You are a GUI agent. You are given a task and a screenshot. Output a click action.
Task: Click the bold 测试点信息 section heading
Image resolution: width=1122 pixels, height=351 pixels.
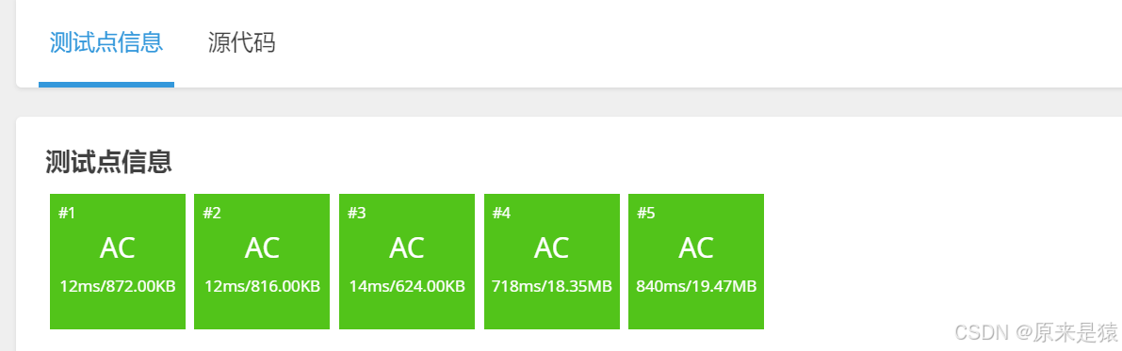click(x=108, y=162)
